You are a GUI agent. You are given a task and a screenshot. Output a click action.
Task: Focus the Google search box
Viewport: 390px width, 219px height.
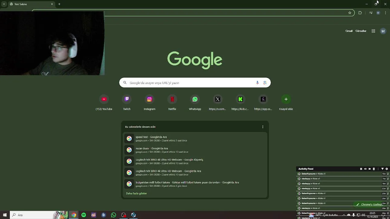click(195, 83)
